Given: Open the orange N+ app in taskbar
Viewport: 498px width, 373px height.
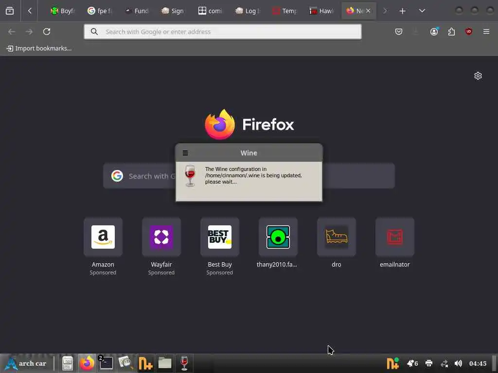Looking at the screenshot, I should click(x=145, y=363).
